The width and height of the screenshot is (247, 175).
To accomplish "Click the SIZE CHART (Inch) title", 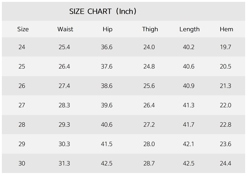I will pos(103,11).
